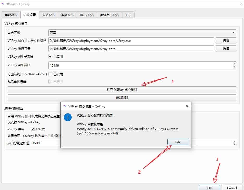The width and height of the screenshot is (244, 190).
Task: Open the 关于 tab
Action: pyautogui.click(x=128, y=15)
